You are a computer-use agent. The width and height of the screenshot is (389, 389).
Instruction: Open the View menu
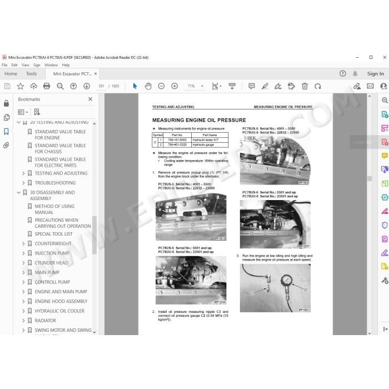[26, 65]
